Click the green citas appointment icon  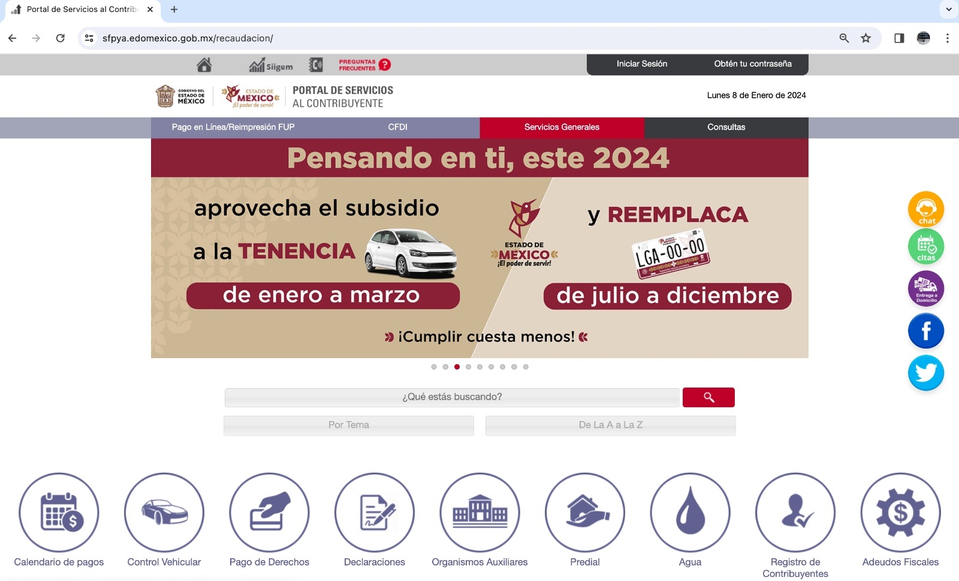(x=925, y=247)
